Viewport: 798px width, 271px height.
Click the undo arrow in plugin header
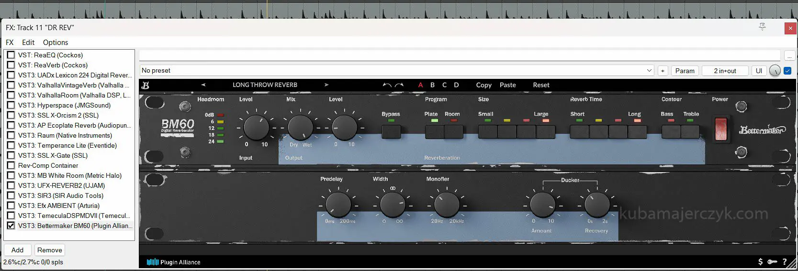(387, 85)
